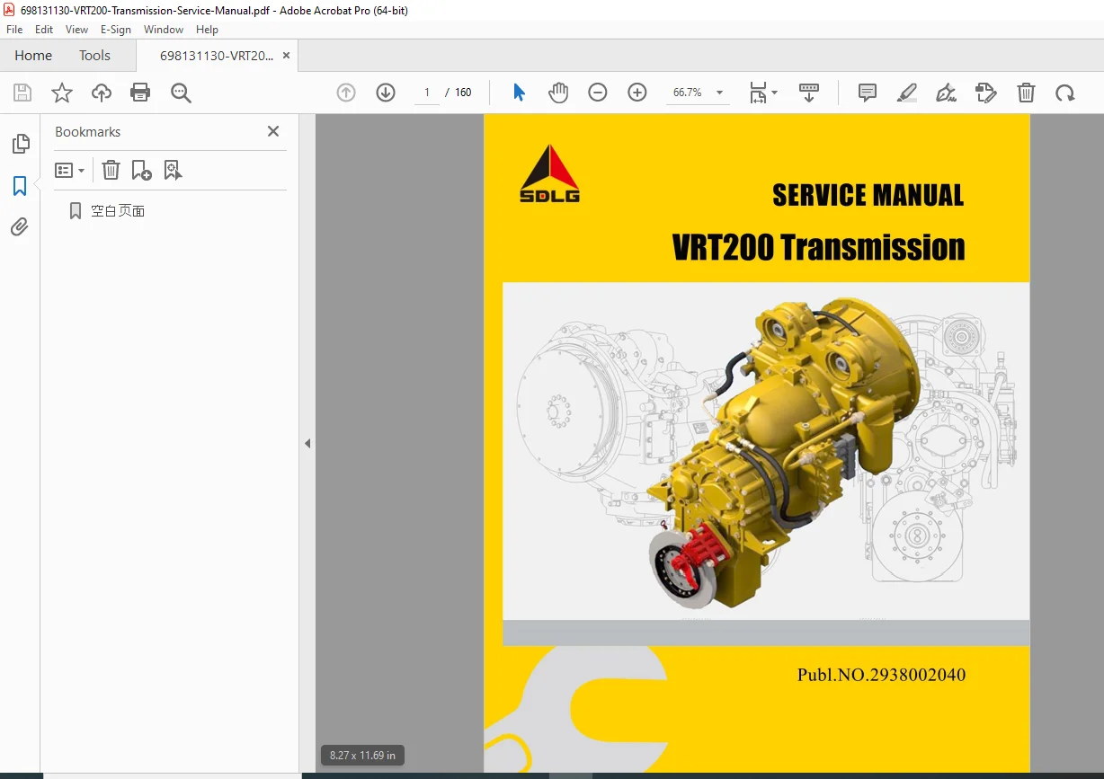Click the find bookmark icon
1104x779 pixels.
point(173,170)
